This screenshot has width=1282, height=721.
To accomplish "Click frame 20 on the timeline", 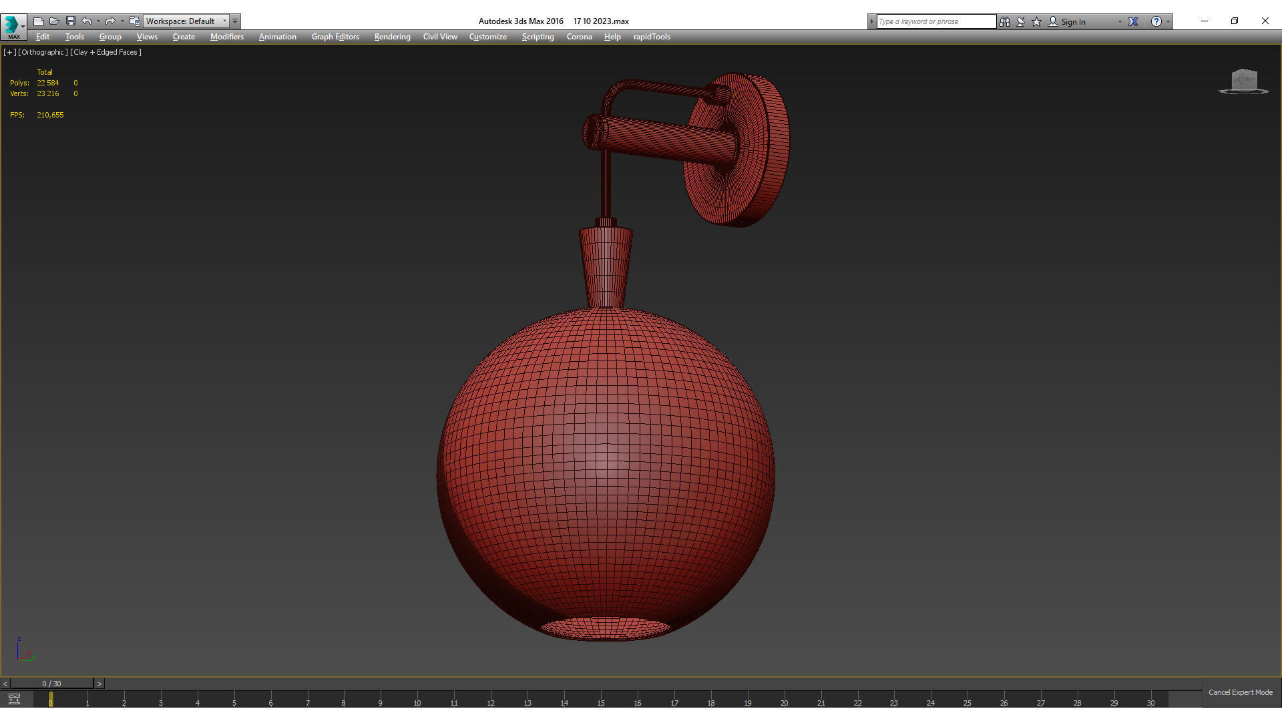I will coord(784,702).
